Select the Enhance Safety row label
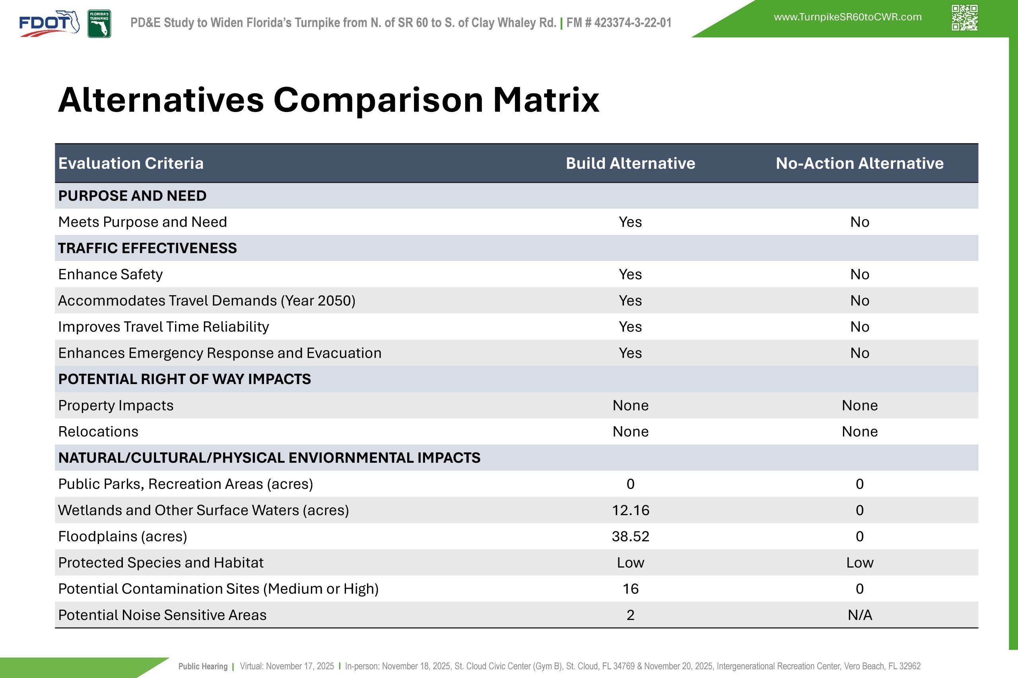Screen dimensions: 1018x678 [111, 274]
